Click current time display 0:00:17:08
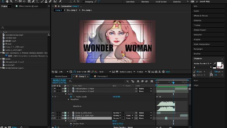Image resolution: width=227 pixels, height=128 pixels. click(x=59, y=80)
